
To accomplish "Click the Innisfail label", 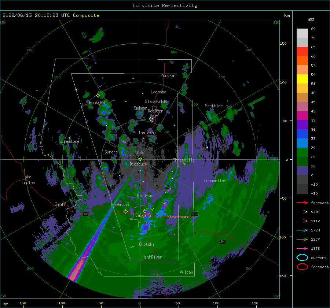I will point(148,133).
